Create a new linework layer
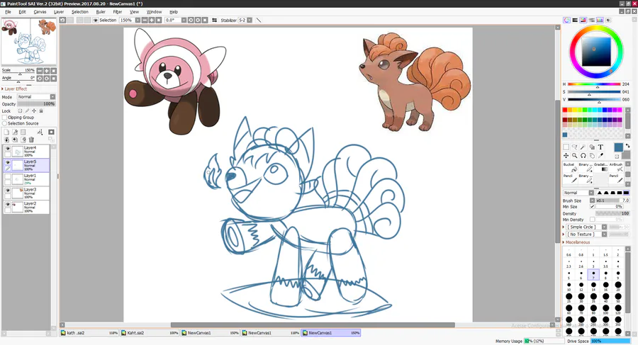This screenshot has height=345, width=638. pyautogui.click(x=15, y=132)
